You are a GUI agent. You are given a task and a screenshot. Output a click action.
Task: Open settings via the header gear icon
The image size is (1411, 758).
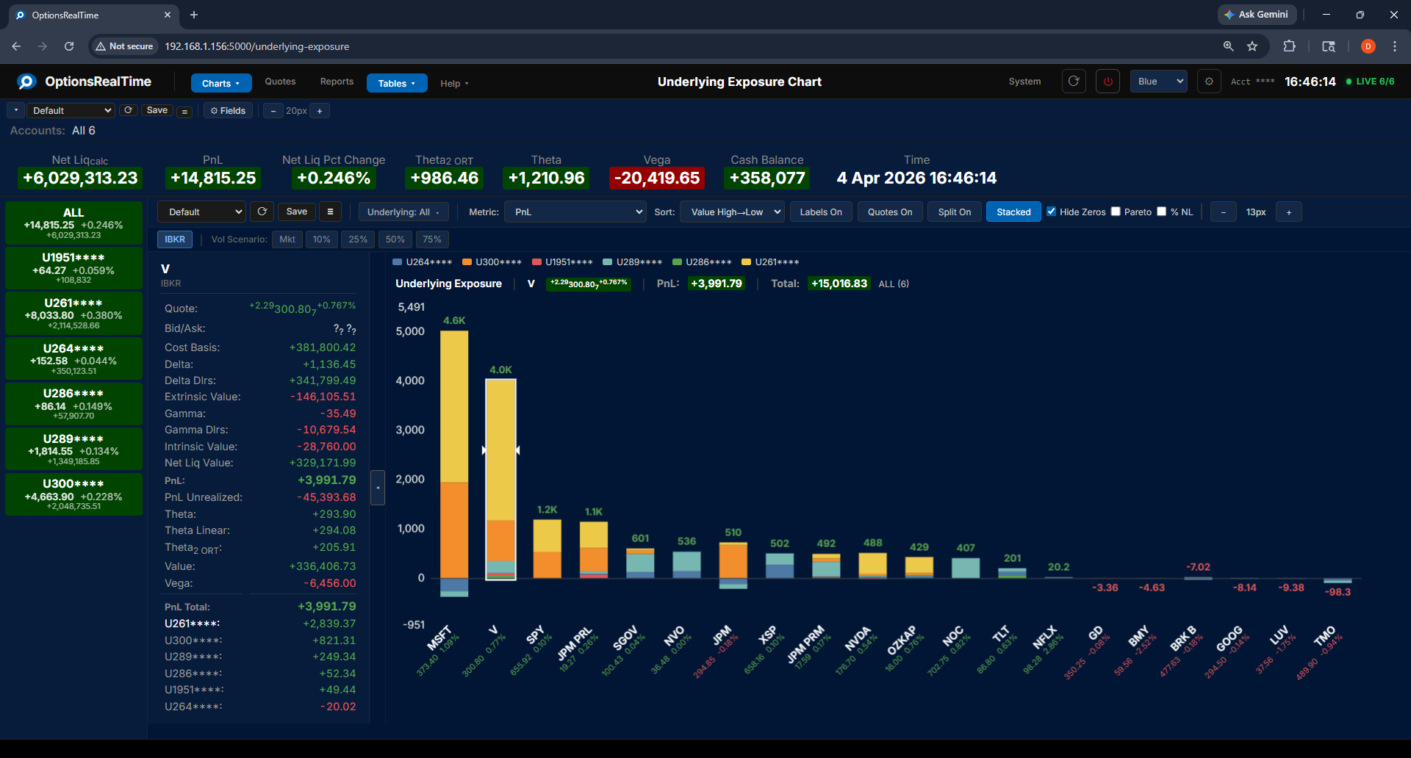coord(1209,82)
